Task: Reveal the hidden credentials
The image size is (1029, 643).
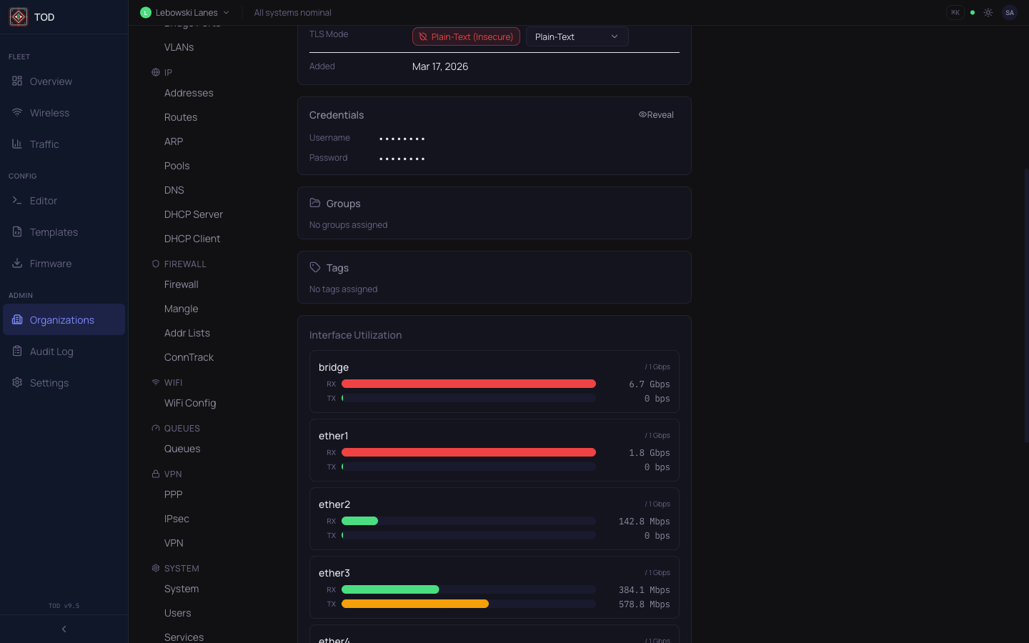Action: [656, 114]
